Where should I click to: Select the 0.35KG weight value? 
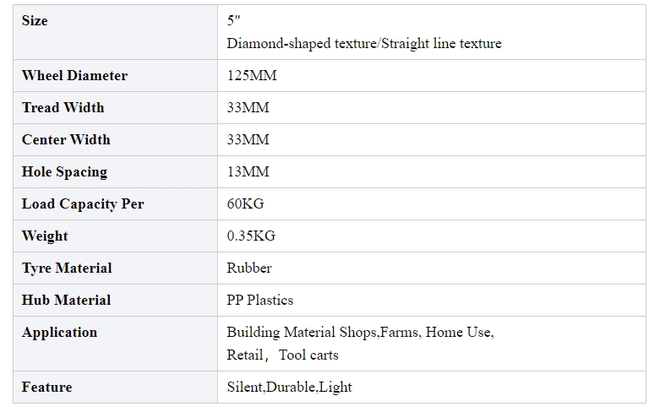coord(251,236)
